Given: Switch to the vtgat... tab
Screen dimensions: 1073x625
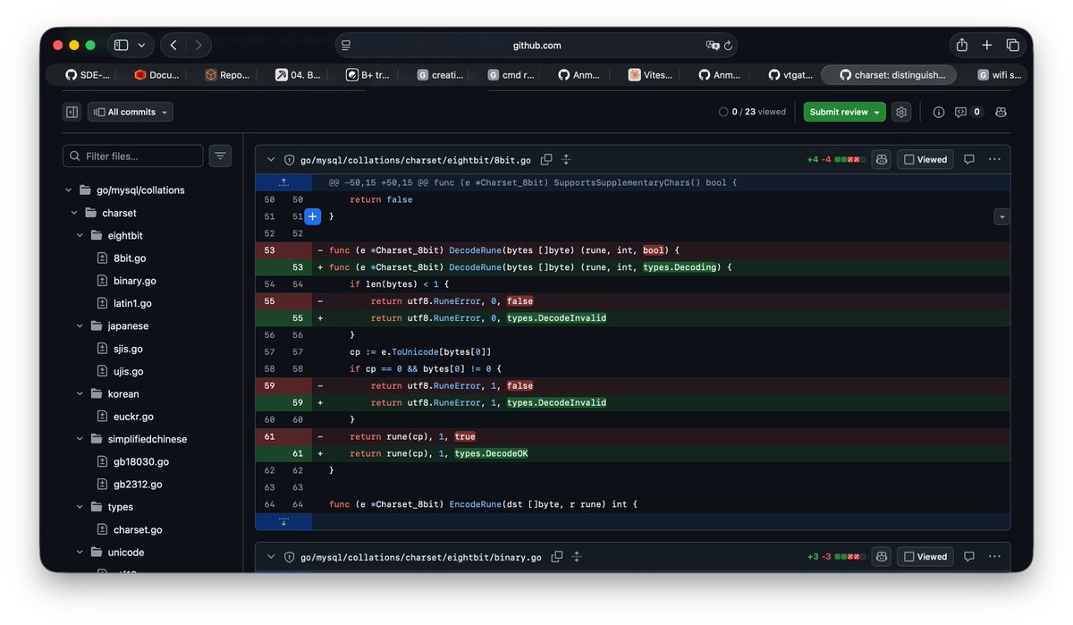Looking at the screenshot, I should pos(791,75).
